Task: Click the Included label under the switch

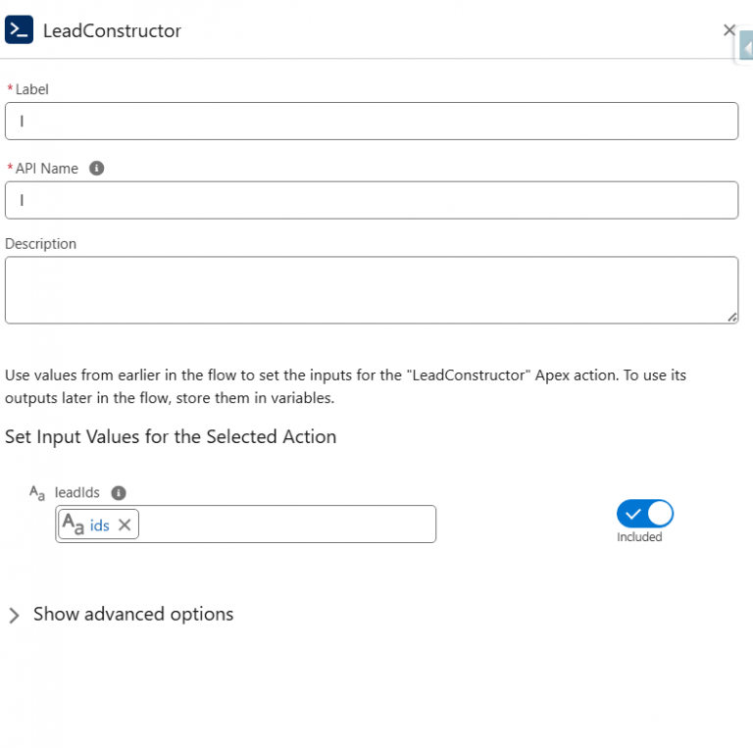Action: (x=639, y=537)
